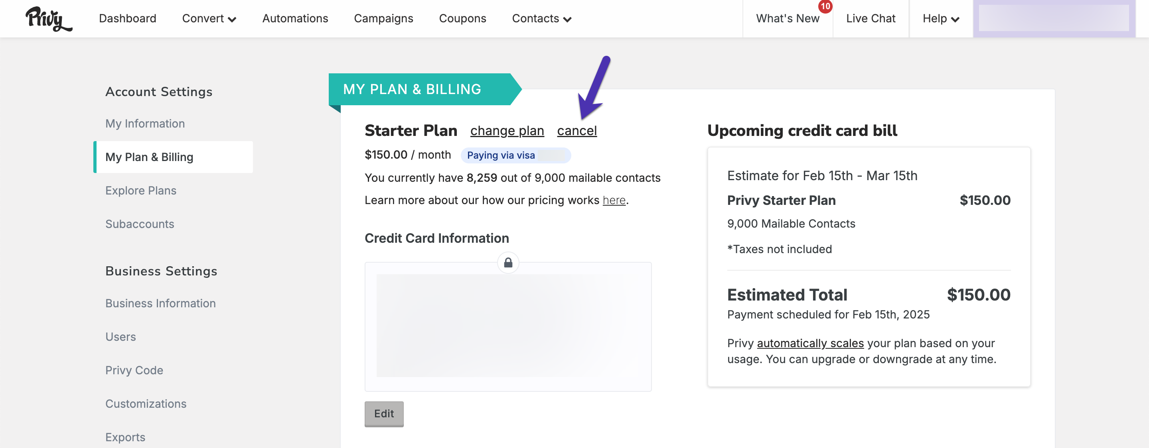This screenshot has width=1149, height=448.
Task: Click the Edit credit card button
Action: coord(384,414)
